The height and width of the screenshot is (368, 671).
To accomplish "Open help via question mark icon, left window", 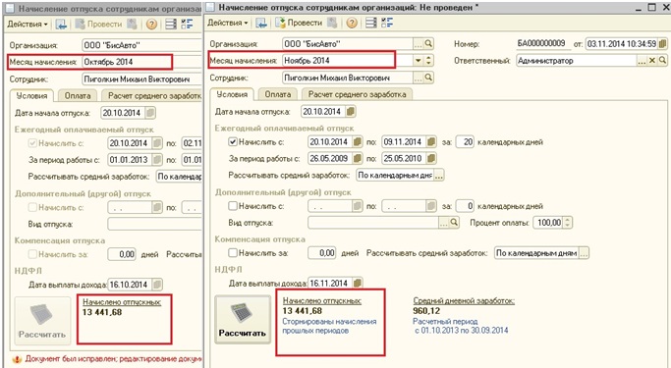I will coord(151,24).
